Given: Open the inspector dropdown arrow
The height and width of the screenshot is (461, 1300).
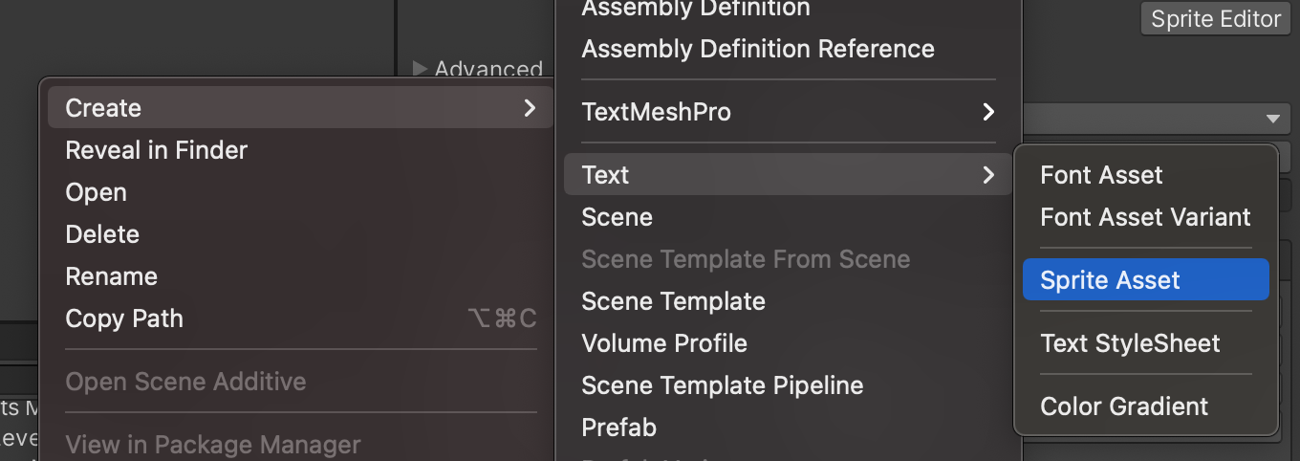Looking at the screenshot, I should [x=1272, y=119].
